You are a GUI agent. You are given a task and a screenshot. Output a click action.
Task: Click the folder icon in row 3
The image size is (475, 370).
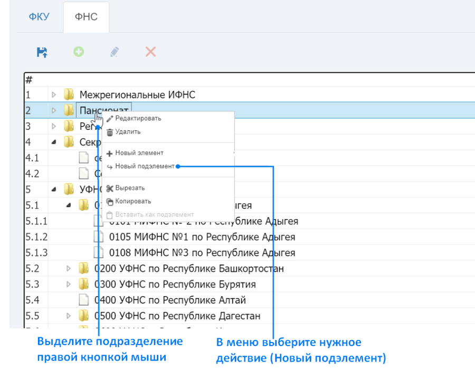[x=69, y=126]
